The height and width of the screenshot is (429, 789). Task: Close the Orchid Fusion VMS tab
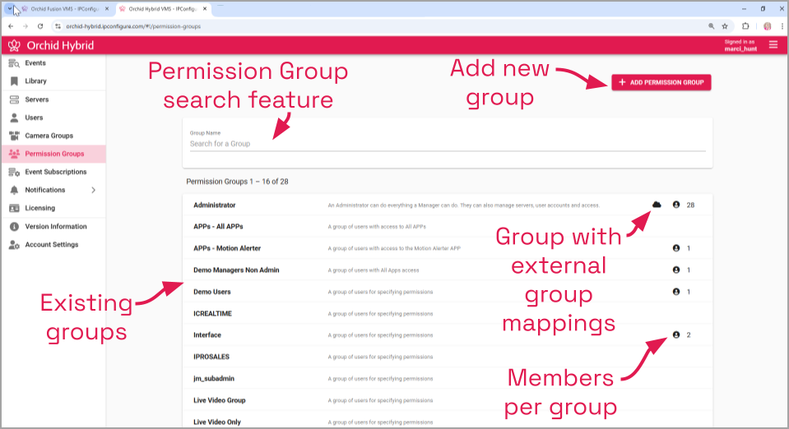[x=107, y=9]
